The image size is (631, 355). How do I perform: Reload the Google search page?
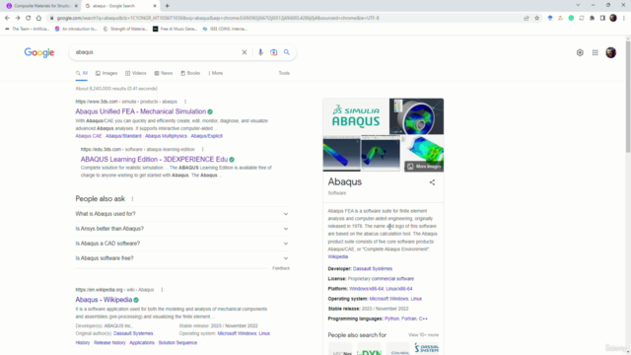29,18
